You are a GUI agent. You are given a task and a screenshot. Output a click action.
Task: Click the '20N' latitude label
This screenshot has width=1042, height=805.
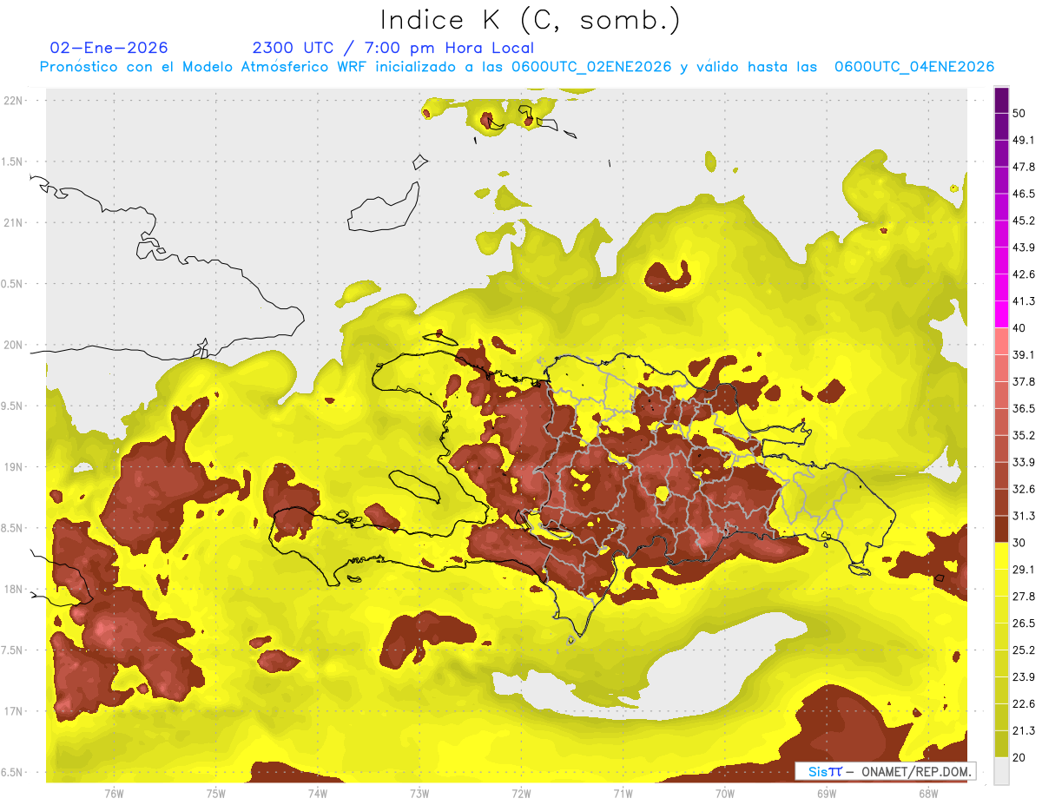[14, 345]
